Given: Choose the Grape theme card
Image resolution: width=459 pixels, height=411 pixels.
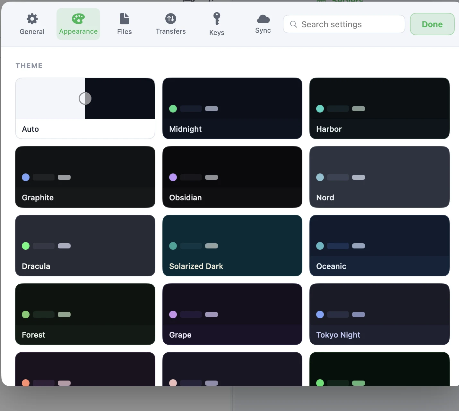Looking at the screenshot, I should (232, 314).
